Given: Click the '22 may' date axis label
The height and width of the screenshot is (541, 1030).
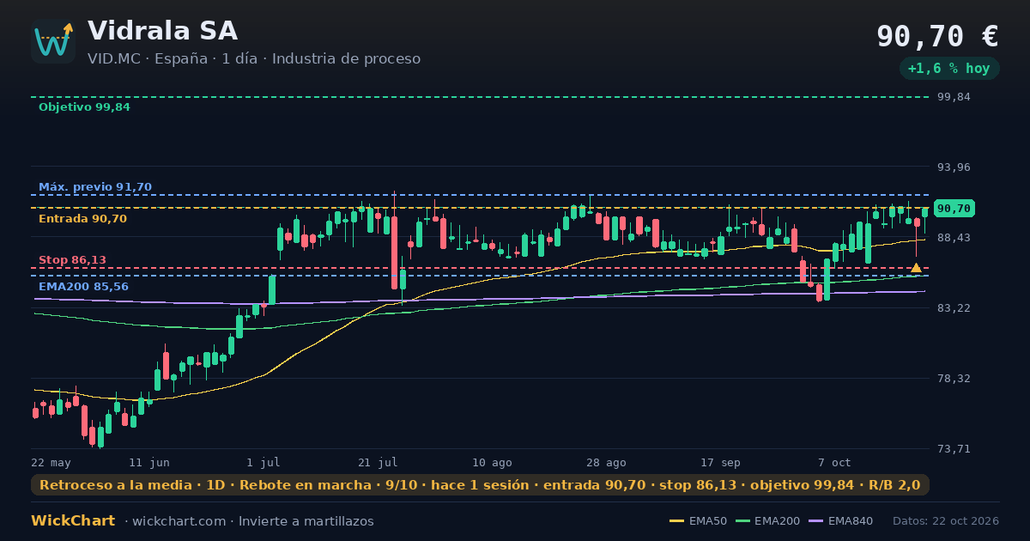Looking at the screenshot, I should click(51, 463).
